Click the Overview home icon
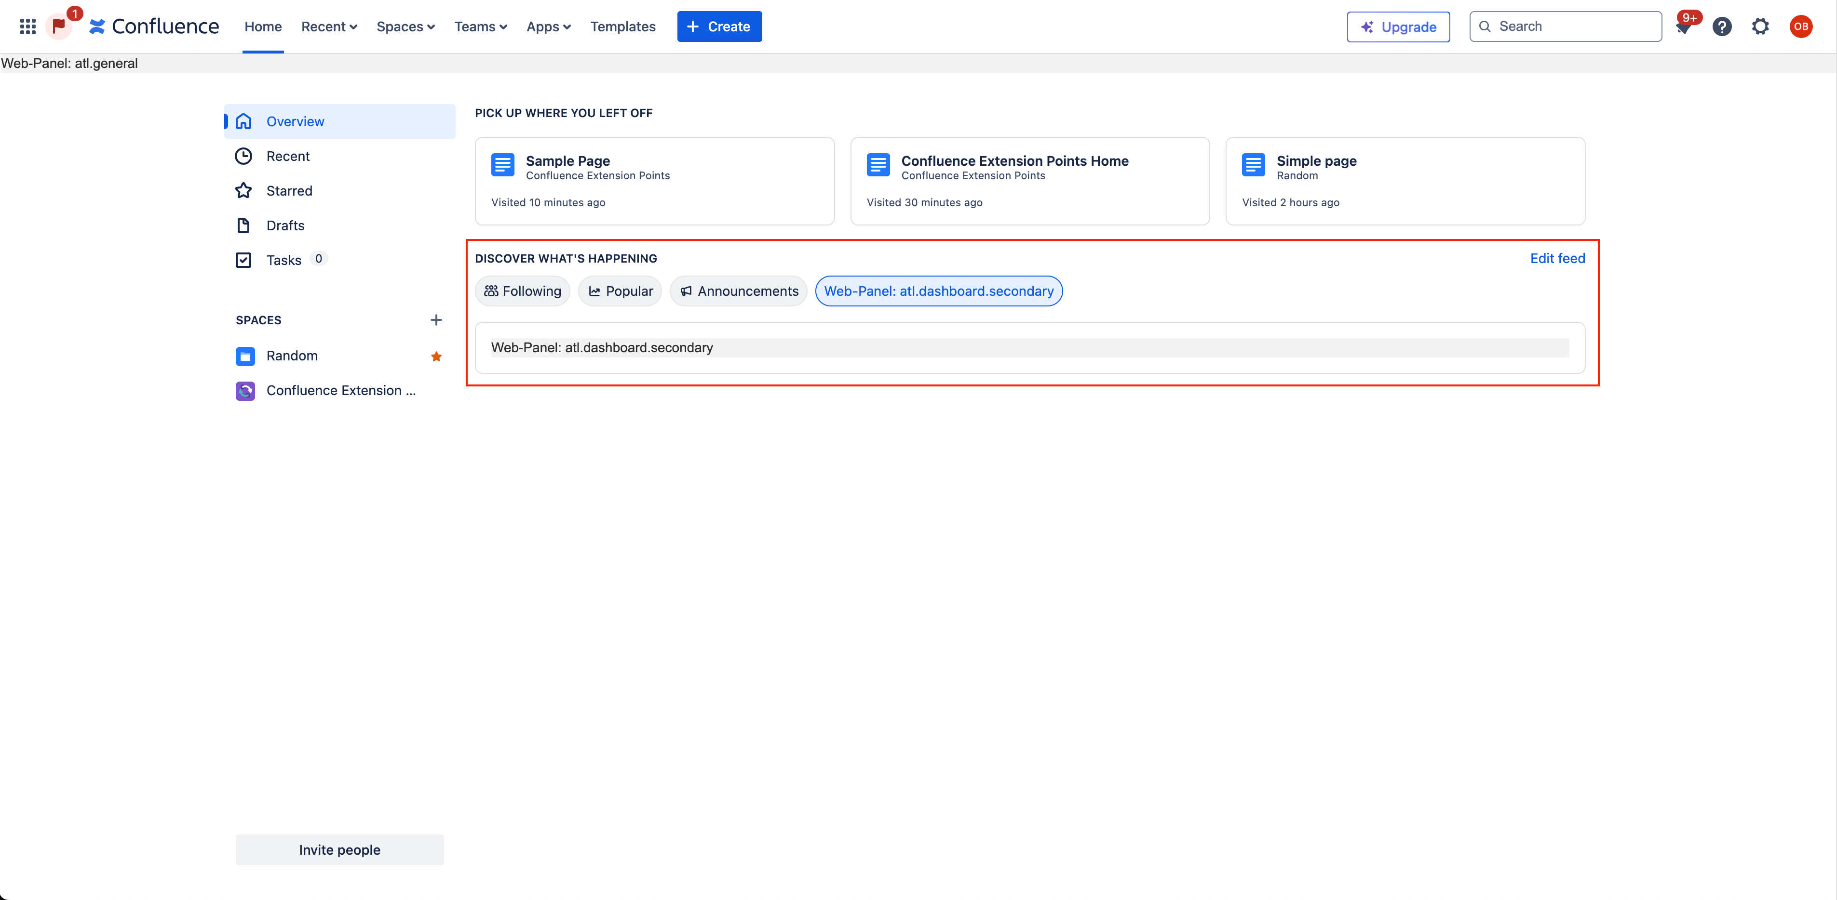This screenshot has height=900, width=1837. coord(243,121)
